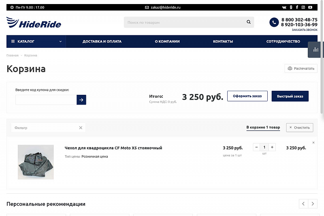Click Розничная цена text
Viewport: 324px width, 216px height.
[x=95, y=156]
